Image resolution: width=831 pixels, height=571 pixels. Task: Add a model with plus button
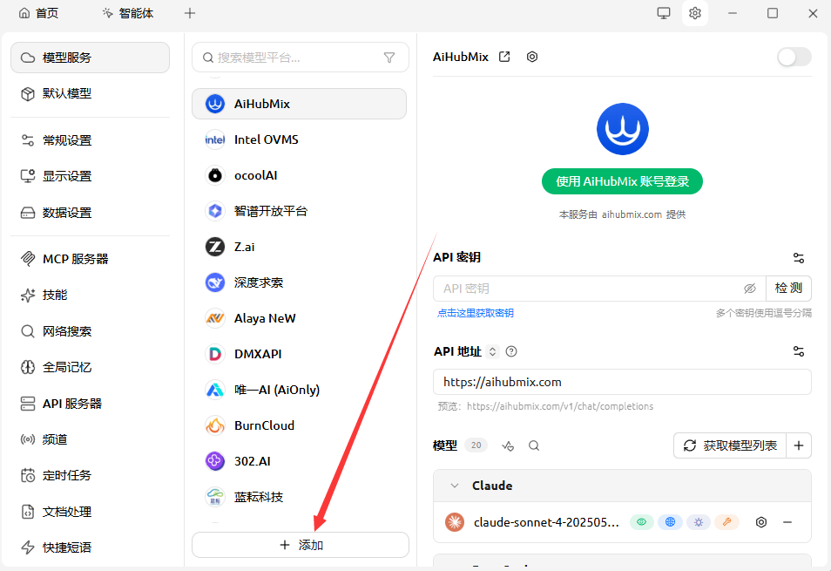(799, 445)
